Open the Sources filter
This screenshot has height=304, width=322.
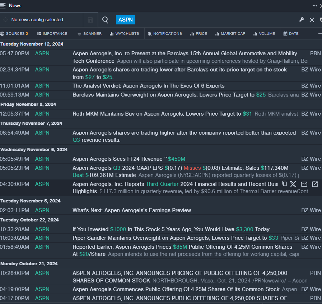click(x=14, y=33)
